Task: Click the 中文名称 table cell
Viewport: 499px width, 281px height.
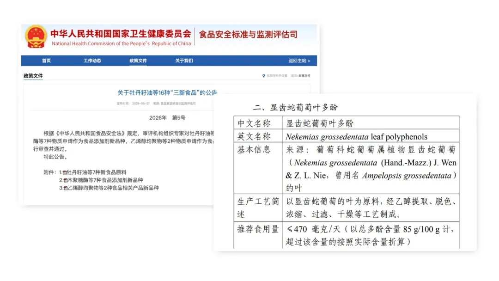Action: pyautogui.click(x=258, y=123)
